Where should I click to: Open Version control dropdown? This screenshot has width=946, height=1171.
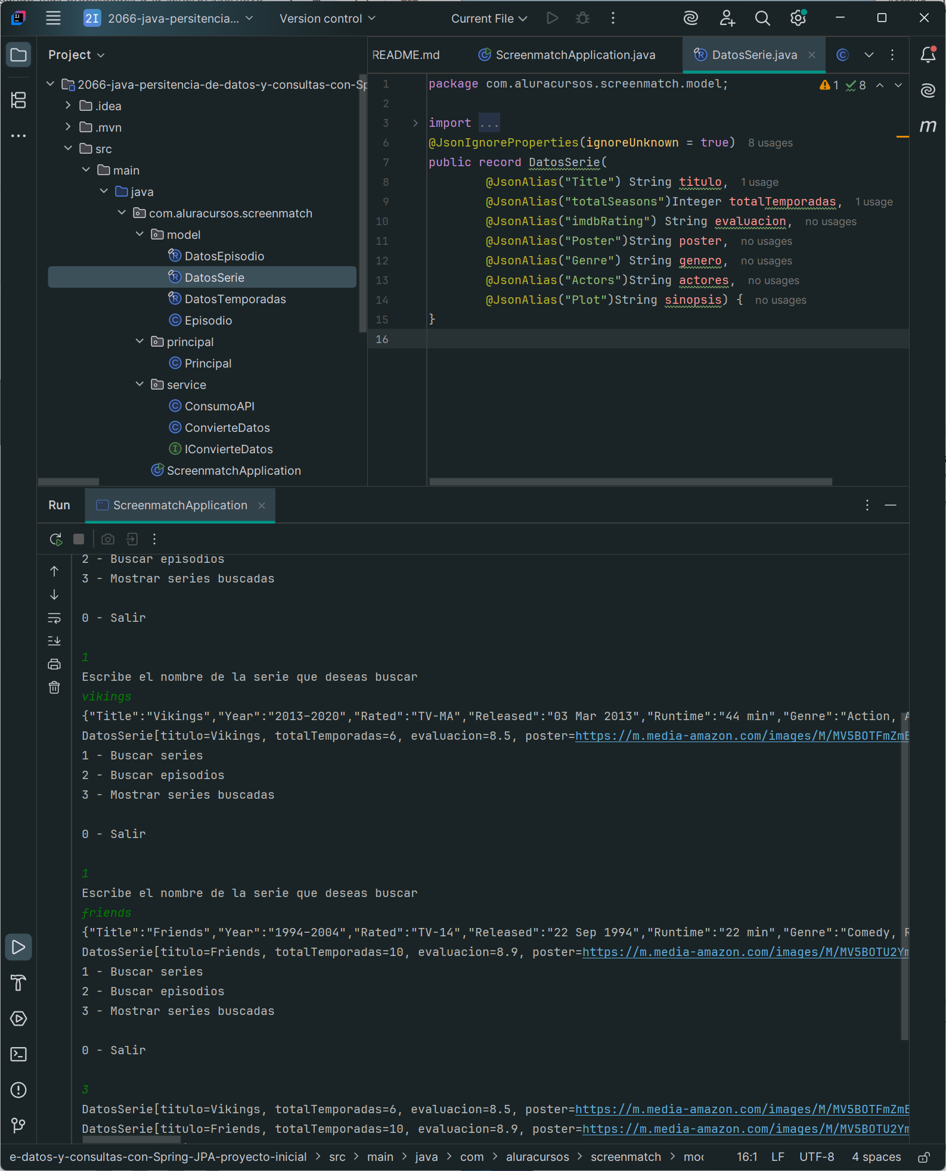(x=327, y=18)
